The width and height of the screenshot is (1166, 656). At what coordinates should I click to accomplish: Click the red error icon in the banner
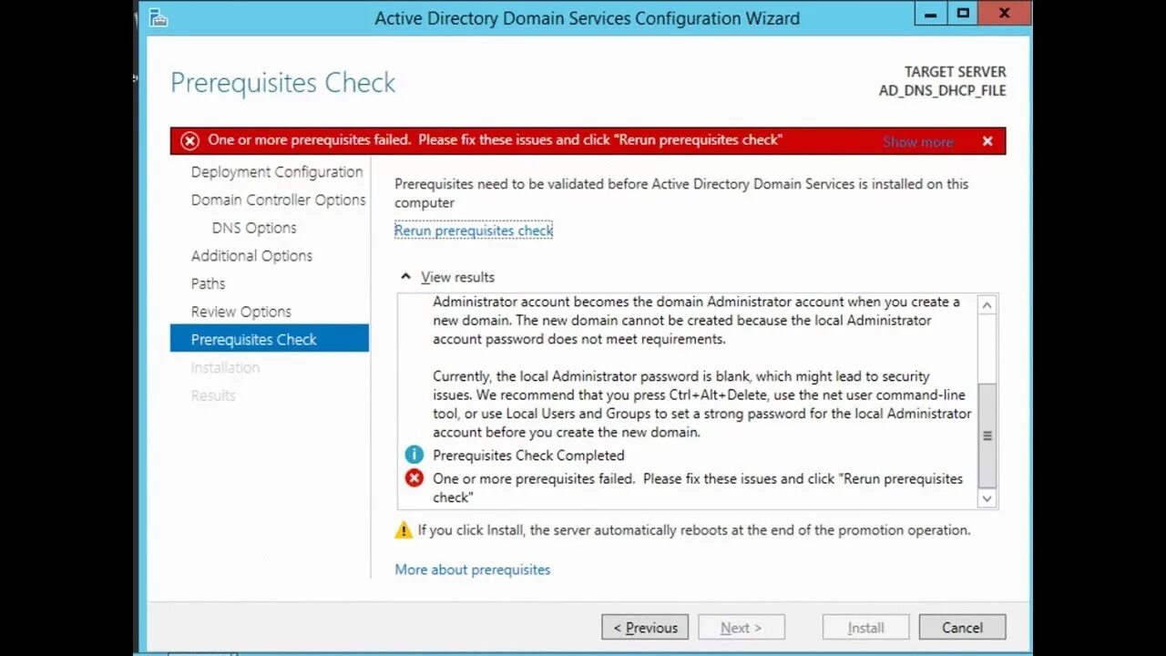point(189,140)
